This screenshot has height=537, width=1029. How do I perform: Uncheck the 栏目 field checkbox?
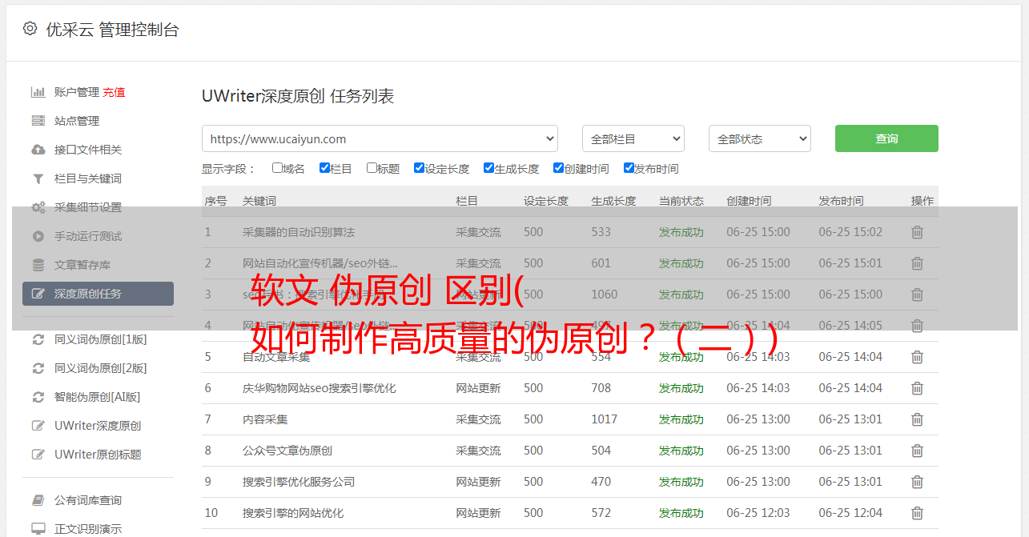(324, 168)
